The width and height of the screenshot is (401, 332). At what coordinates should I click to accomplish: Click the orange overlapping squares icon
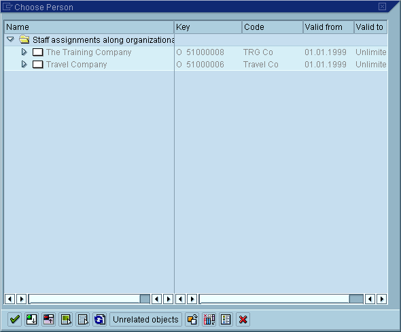point(192,319)
